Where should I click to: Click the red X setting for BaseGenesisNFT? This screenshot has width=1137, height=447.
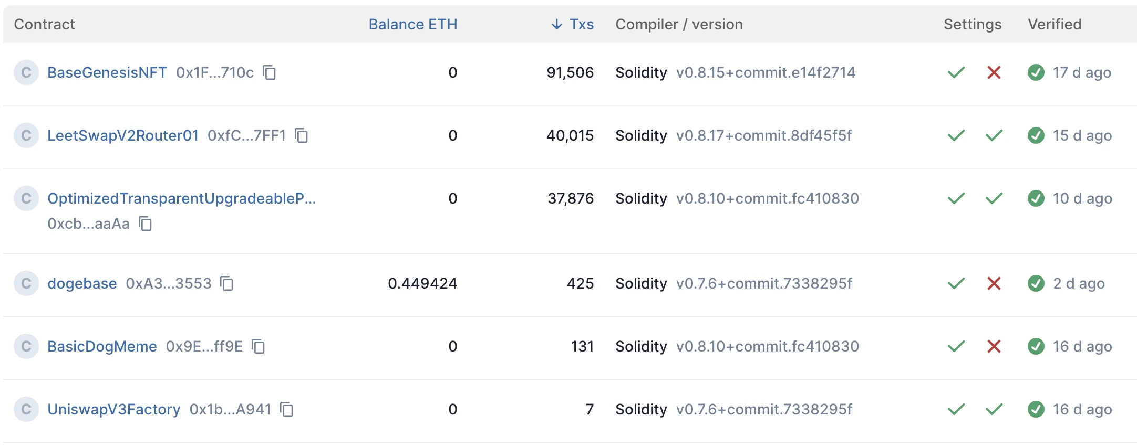pos(994,72)
